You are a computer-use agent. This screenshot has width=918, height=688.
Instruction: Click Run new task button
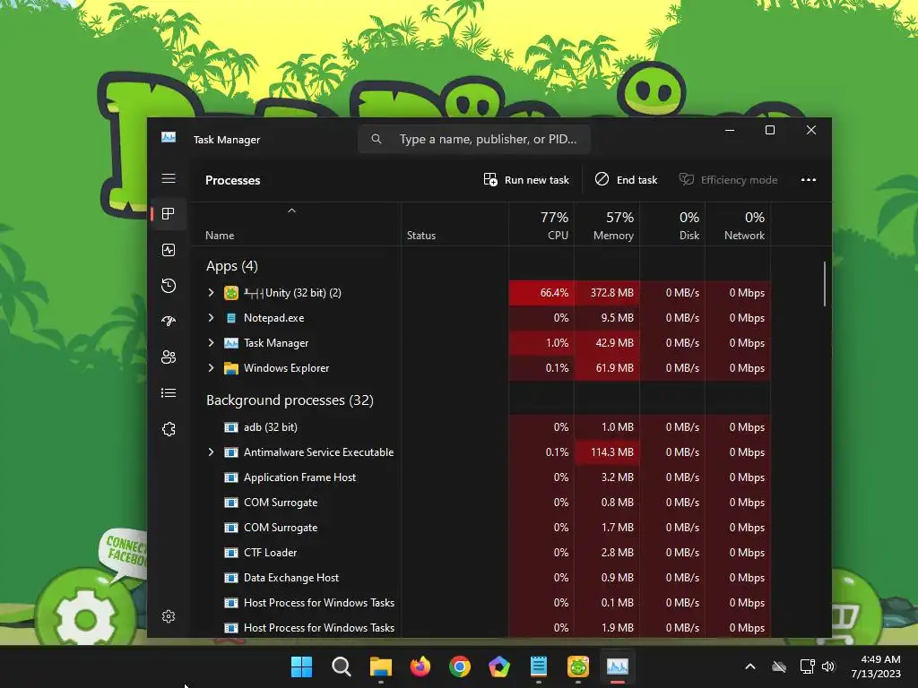[x=525, y=179]
